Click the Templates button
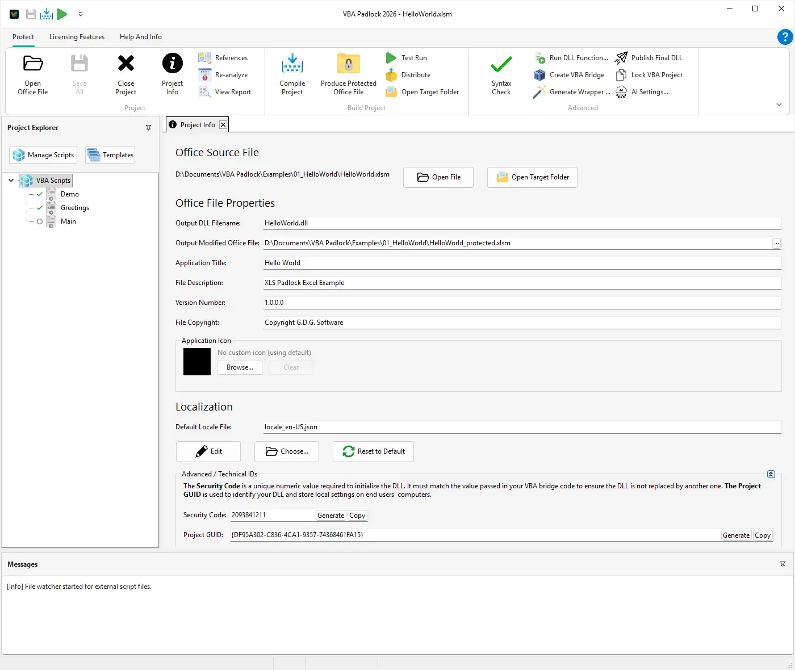The image size is (795, 670). tap(110, 155)
